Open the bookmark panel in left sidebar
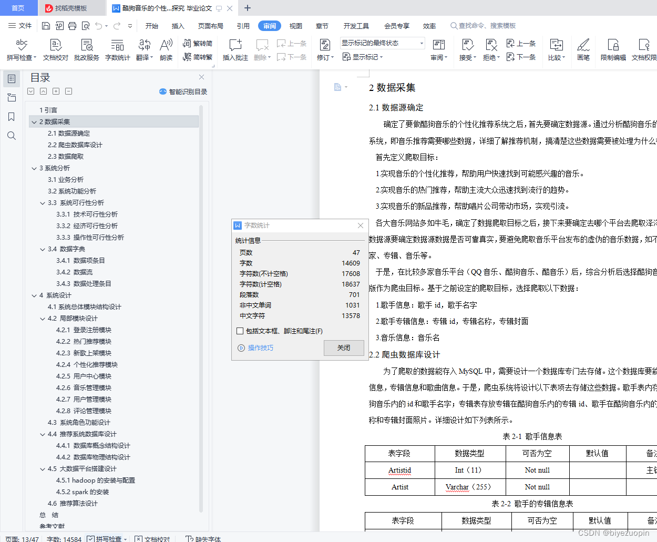This screenshot has height=542, width=657. [x=12, y=117]
